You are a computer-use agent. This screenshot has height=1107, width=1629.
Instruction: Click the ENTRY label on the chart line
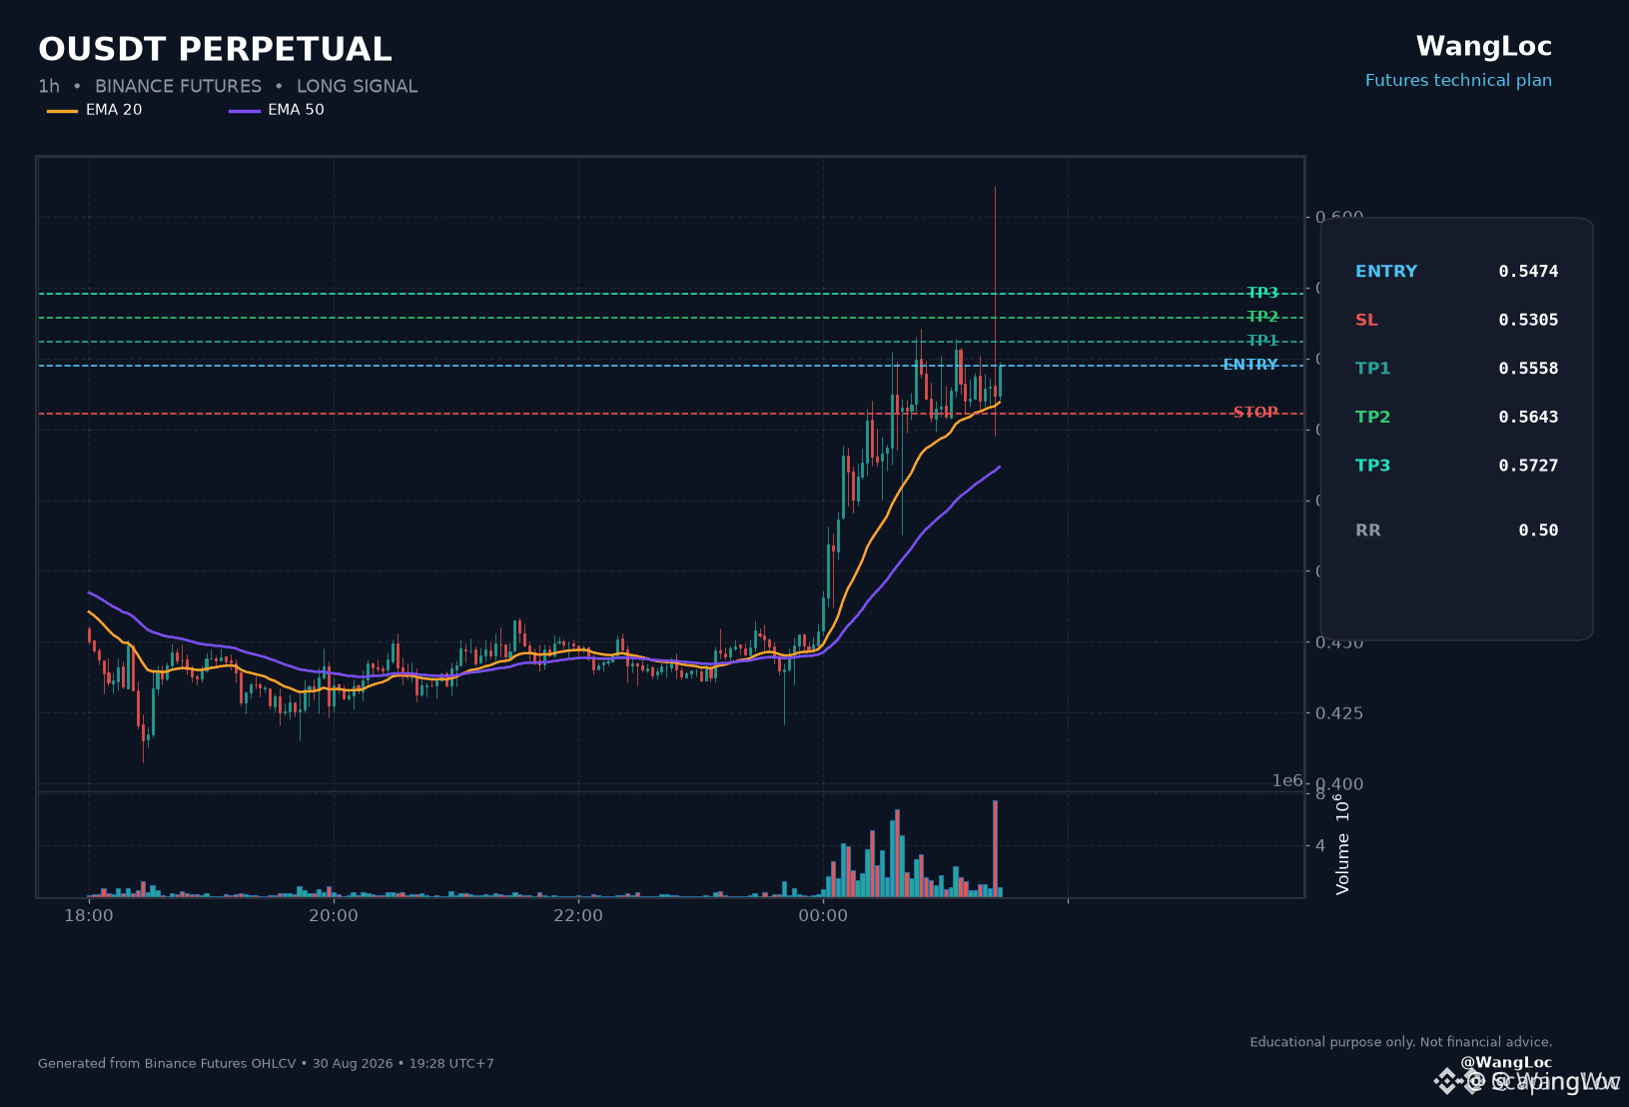[1250, 365]
